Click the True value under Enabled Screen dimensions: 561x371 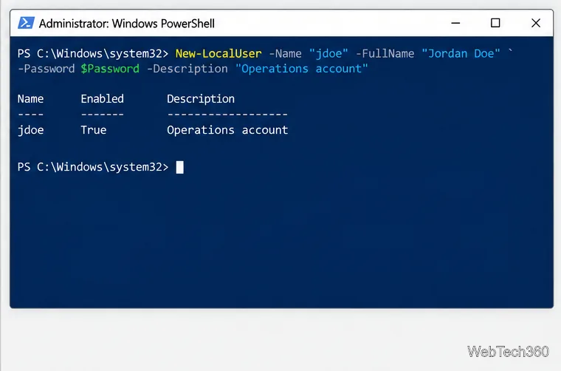coord(94,130)
